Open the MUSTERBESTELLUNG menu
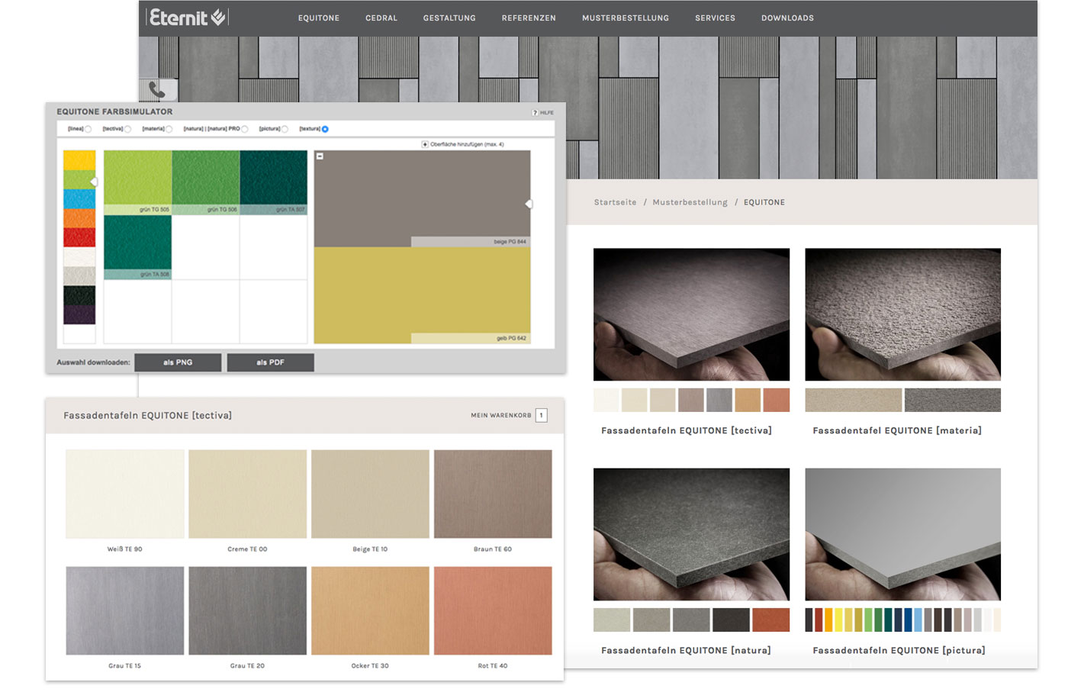Screen dimensions: 1068x692 coord(626,18)
